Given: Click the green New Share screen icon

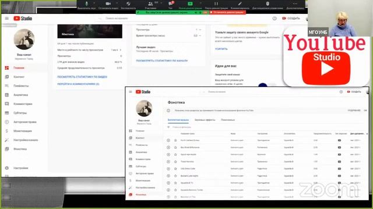Looking at the screenshot, I should pos(190,3).
